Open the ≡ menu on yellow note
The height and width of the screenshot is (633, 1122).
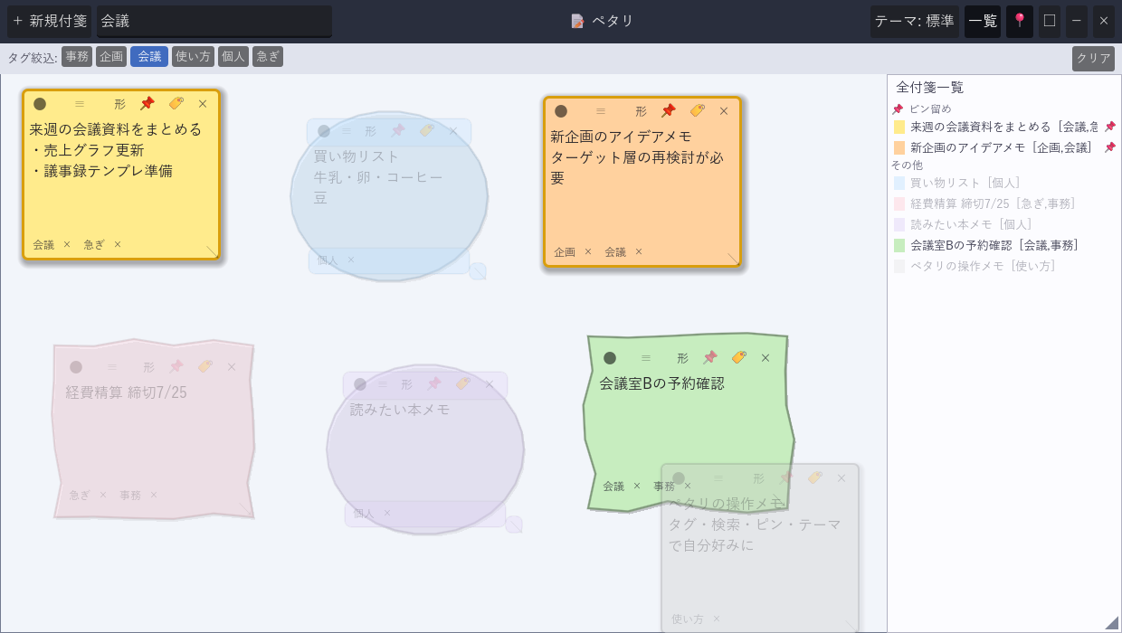pyautogui.click(x=80, y=104)
